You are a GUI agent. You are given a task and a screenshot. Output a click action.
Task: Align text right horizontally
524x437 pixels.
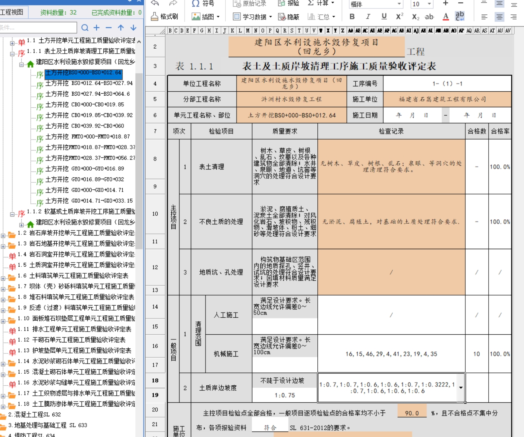click(514, 17)
